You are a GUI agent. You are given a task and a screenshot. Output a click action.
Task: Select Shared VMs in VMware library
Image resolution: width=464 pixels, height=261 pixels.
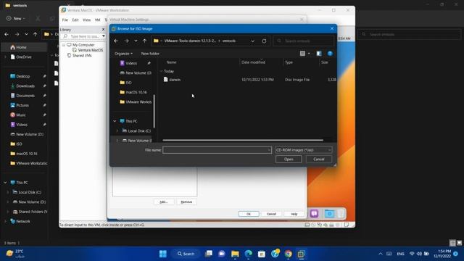pos(82,56)
